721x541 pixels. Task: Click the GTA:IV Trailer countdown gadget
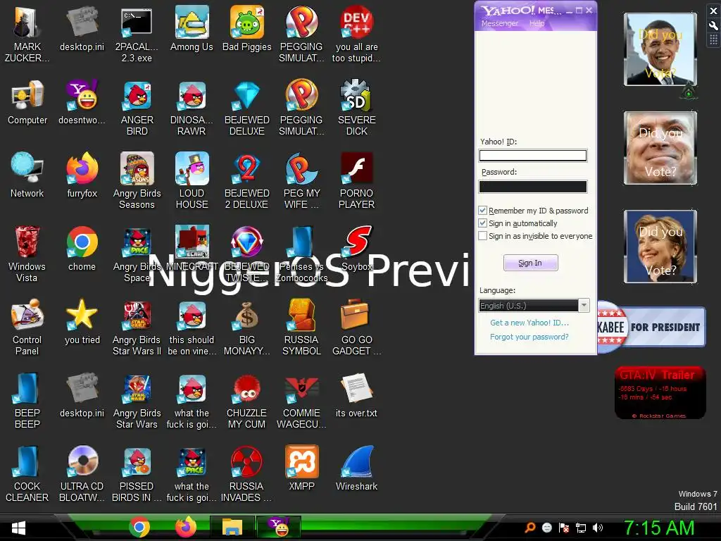click(660, 392)
